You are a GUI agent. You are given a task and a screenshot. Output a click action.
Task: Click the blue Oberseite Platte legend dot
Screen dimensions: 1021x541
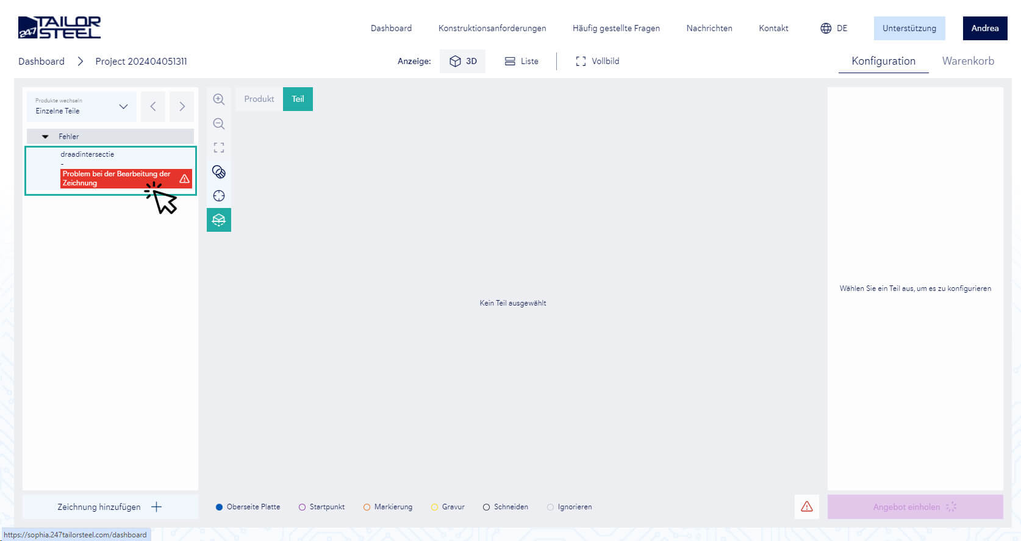pos(220,507)
